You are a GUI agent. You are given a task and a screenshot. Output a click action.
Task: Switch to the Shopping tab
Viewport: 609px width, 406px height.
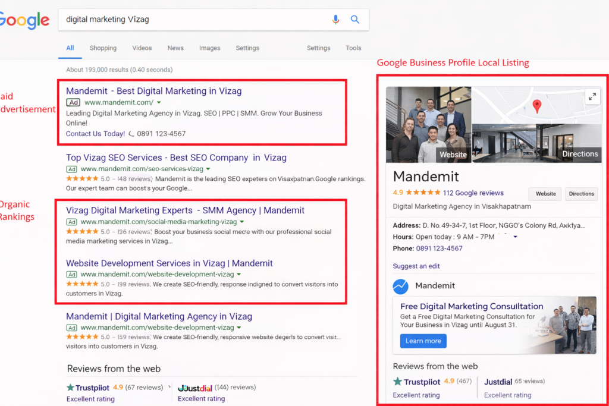[x=103, y=48]
